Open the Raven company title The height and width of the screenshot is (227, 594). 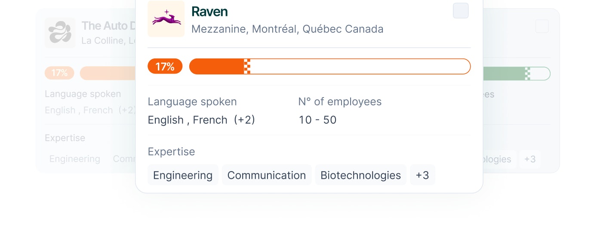pyautogui.click(x=209, y=11)
